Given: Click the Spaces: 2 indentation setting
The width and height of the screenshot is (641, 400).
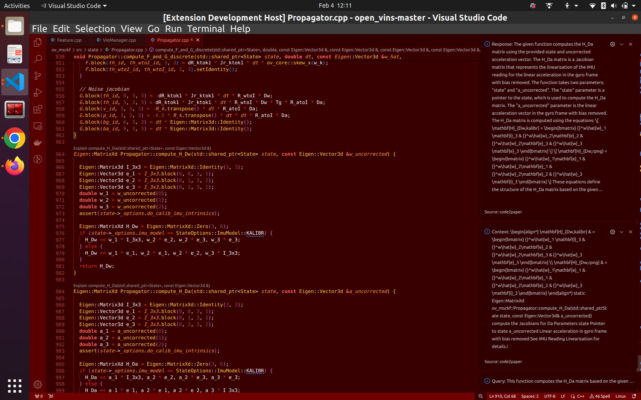Looking at the screenshot, I should coord(530,396).
